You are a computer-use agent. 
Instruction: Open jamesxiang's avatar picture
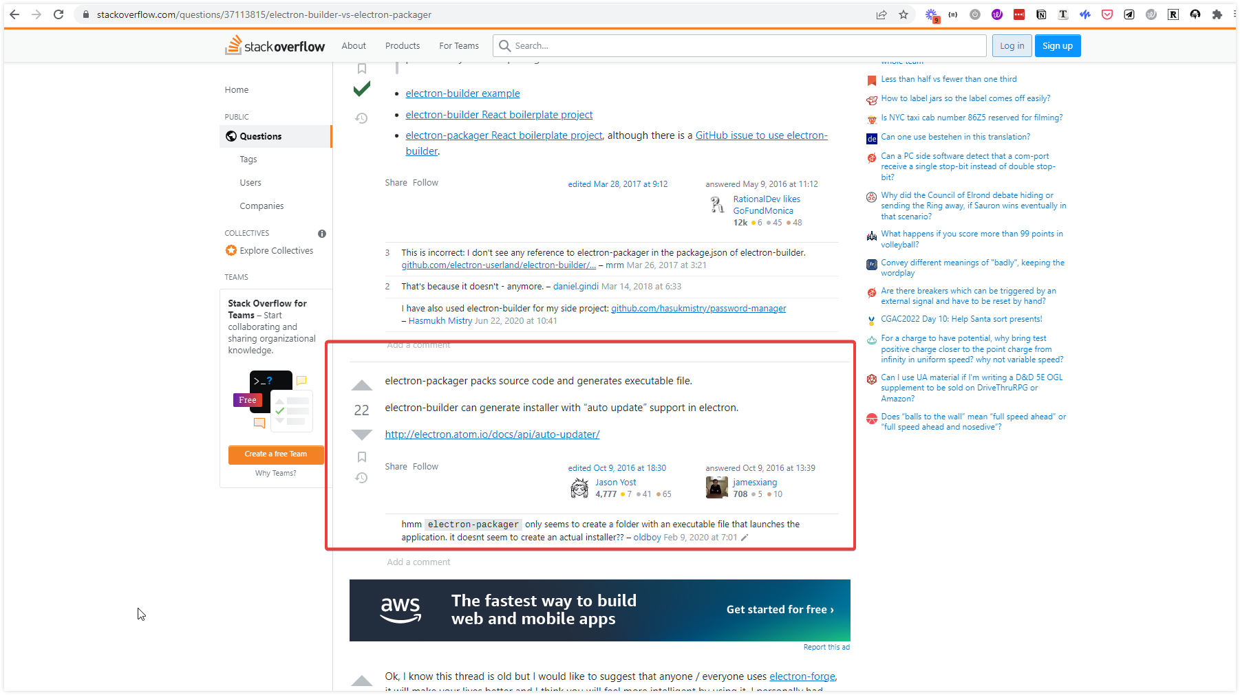pyautogui.click(x=717, y=487)
